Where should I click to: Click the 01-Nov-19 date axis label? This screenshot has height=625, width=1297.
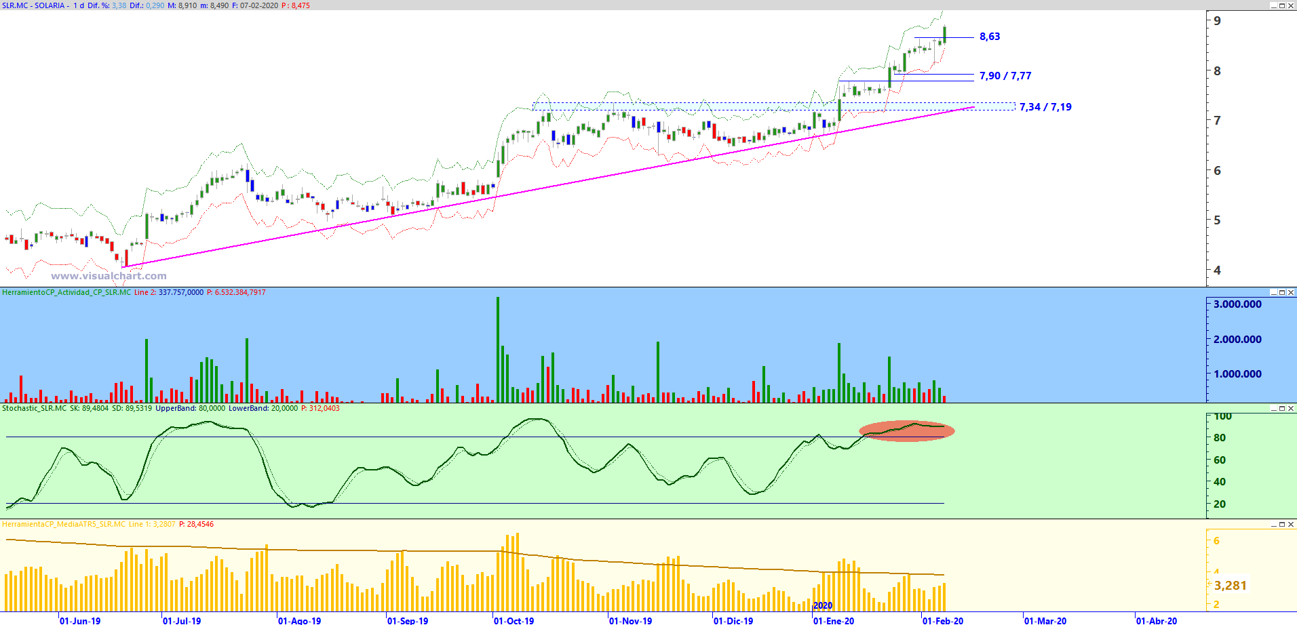pyautogui.click(x=631, y=620)
